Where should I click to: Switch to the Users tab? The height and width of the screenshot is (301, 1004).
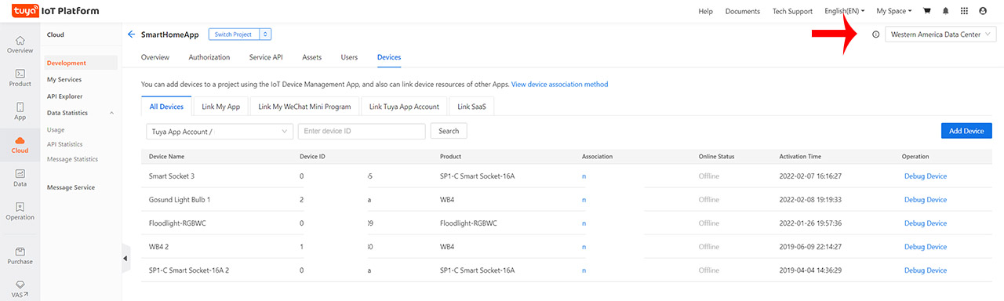[349, 57]
